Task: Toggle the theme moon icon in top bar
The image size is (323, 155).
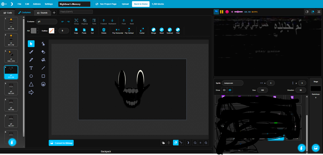Action: point(12,4)
